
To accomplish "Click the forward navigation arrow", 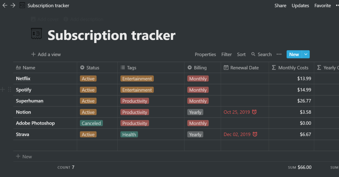I will pos(13,6).
